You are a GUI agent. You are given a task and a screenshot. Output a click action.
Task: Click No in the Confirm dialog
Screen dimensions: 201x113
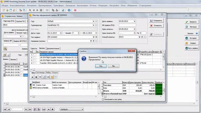tap(113, 66)
